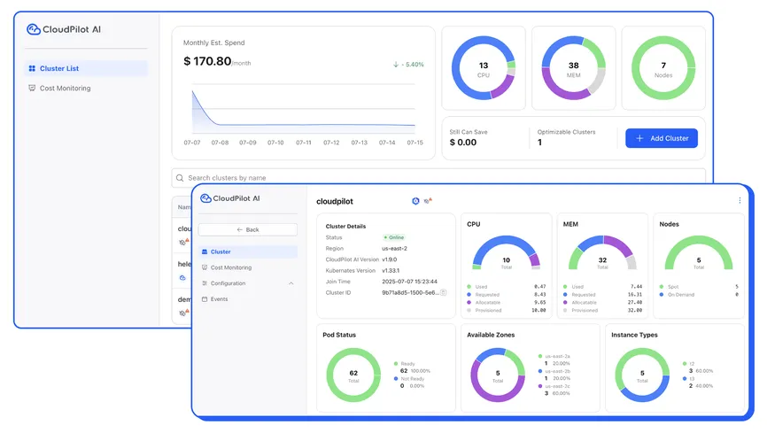Image resolution: width=767 pixels, height=433 pixels.
Task: Click the 38 MEM donut chart
Action: coord(573,68)
